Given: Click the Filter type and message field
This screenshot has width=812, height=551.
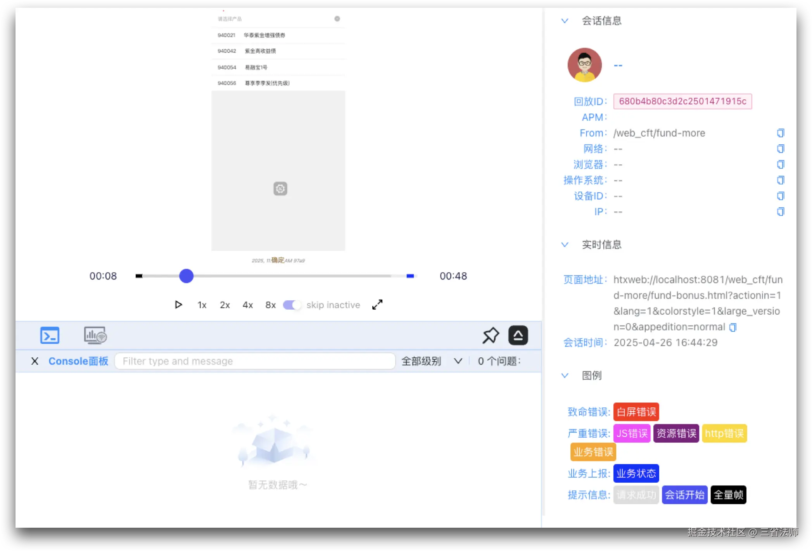Looking at the screenshot, I should [x=255, y=361].
